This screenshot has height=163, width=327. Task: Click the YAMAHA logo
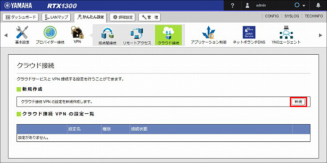click(18, 6)
